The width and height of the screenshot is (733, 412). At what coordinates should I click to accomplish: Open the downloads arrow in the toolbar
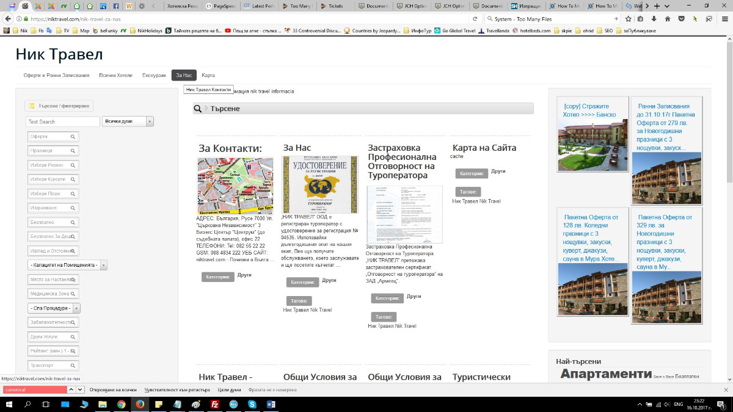pos(654,19)
